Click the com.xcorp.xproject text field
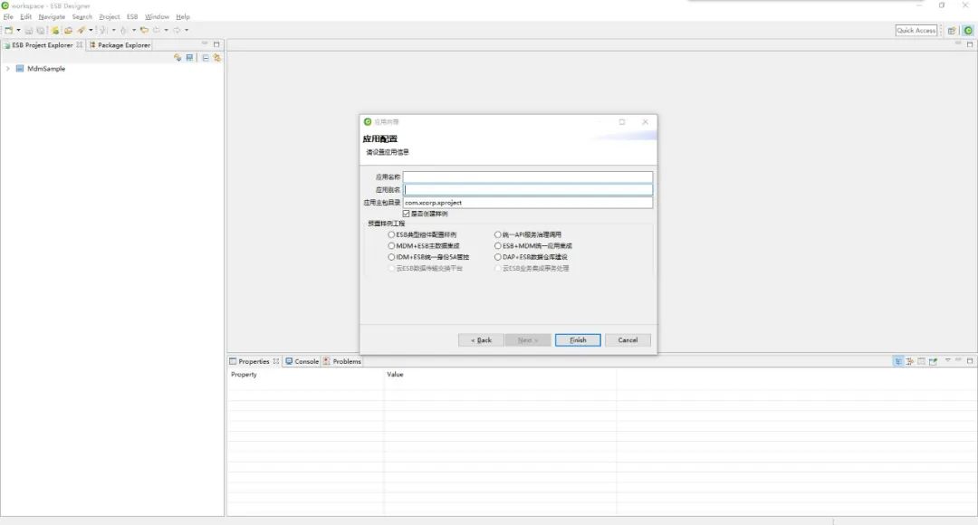The width and height of the screenshot is (978, 525). (528, 202)
